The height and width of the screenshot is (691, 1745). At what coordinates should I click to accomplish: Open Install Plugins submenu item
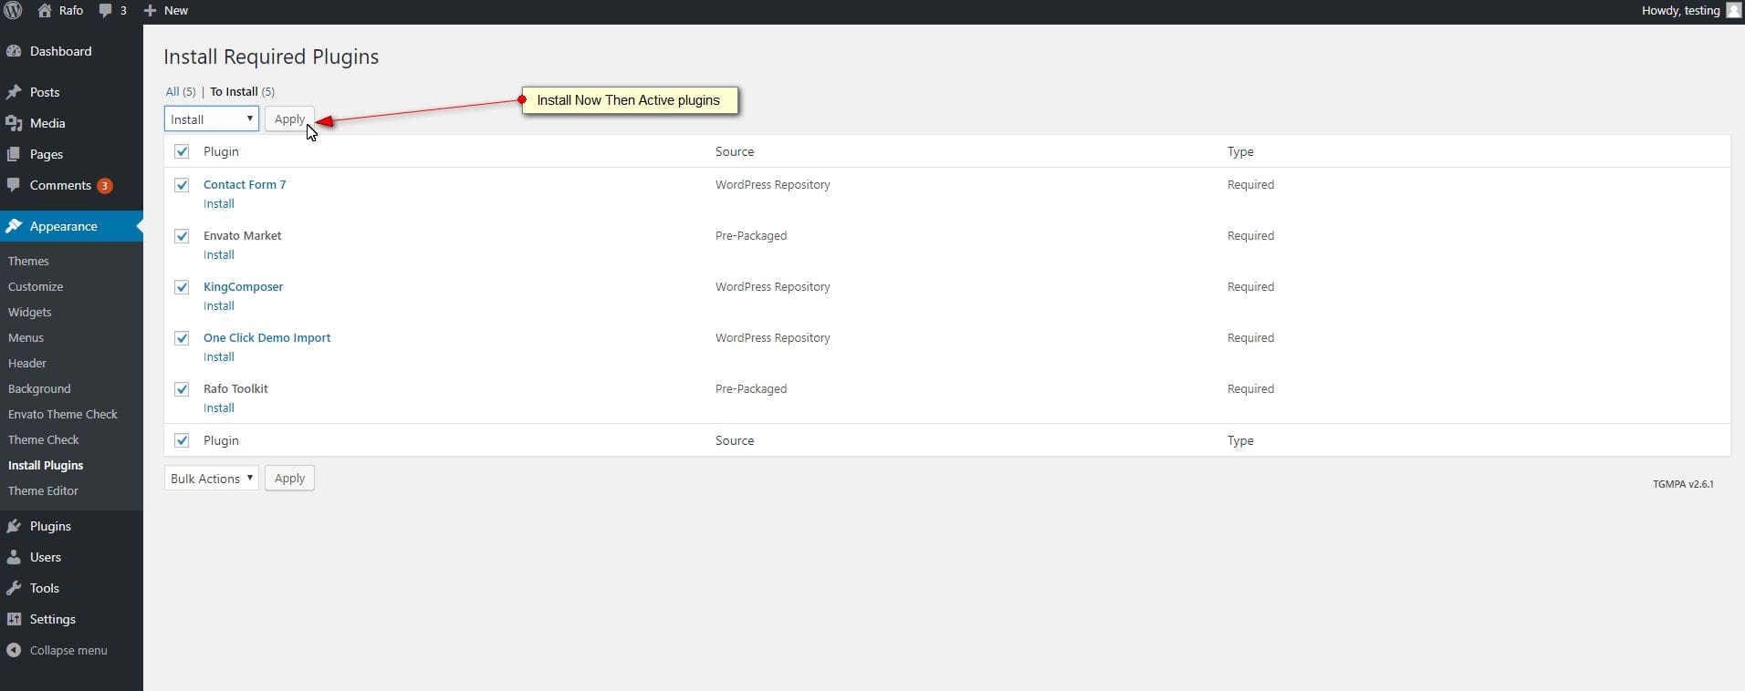(x=46, y=465)
